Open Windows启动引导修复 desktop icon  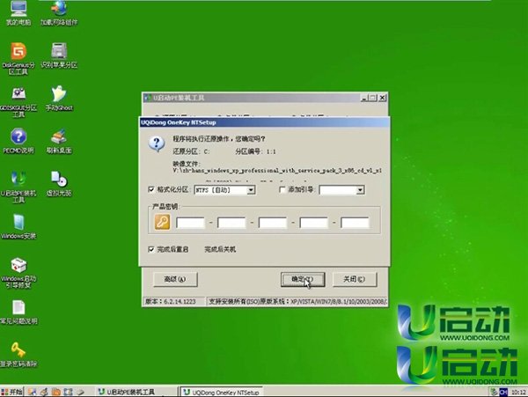point(18,273)
